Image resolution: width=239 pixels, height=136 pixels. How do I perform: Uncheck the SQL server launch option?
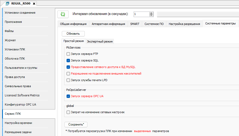pos(68,60)
